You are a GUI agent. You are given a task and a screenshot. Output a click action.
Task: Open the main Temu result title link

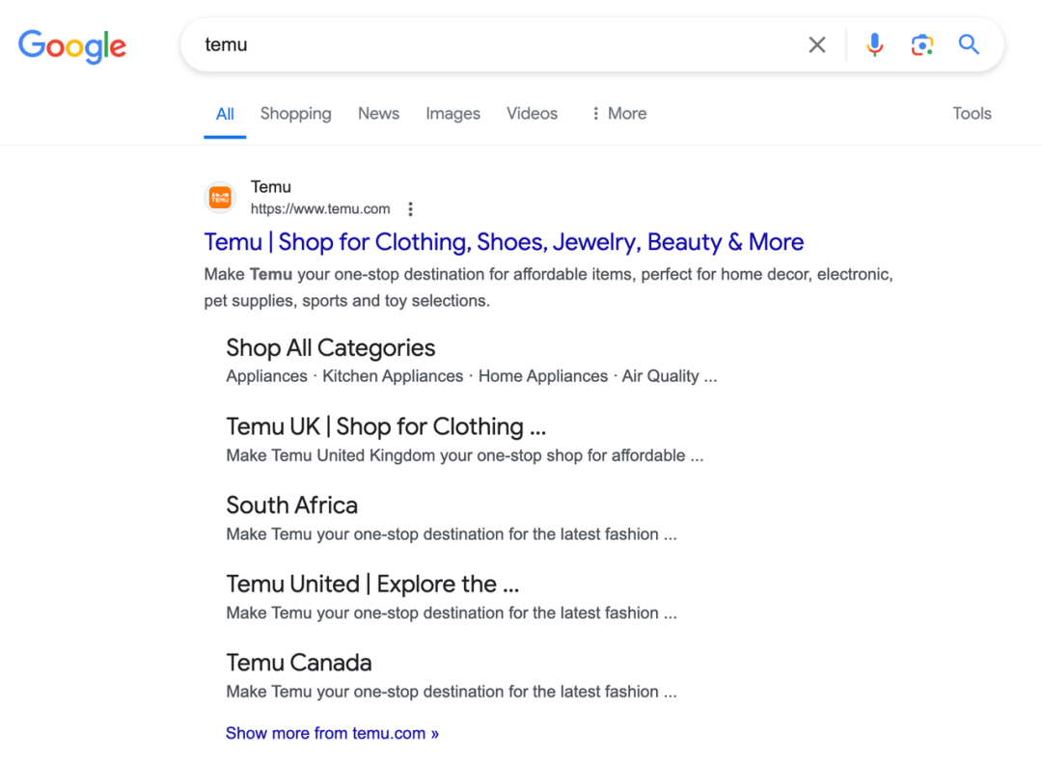point(504,242)
